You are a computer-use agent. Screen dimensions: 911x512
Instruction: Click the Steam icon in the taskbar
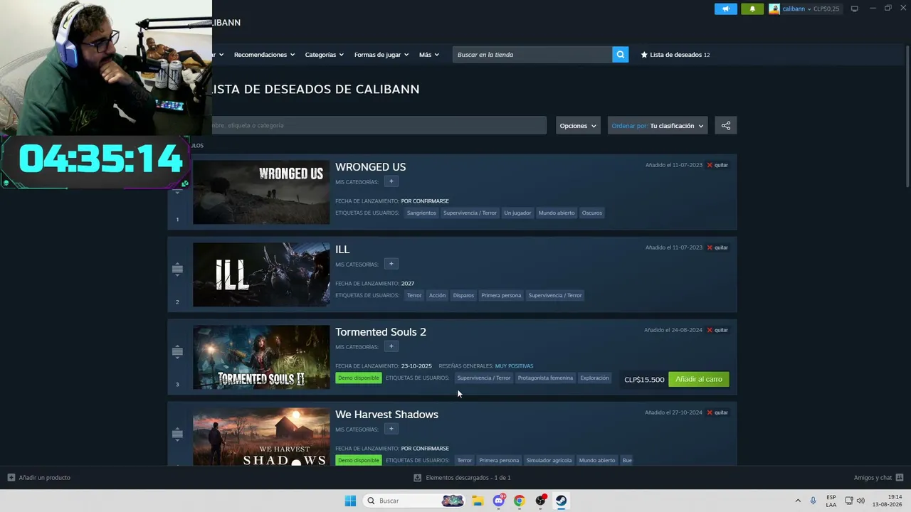[562, 501]
